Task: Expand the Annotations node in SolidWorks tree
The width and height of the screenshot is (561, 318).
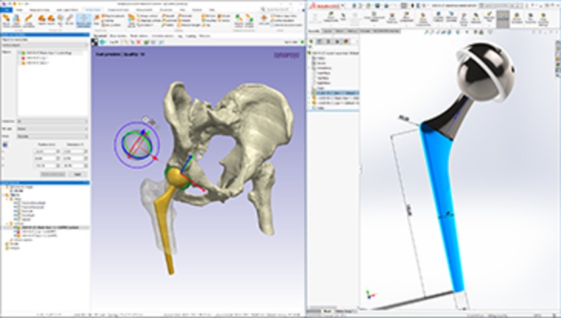Action: (311, 67)
